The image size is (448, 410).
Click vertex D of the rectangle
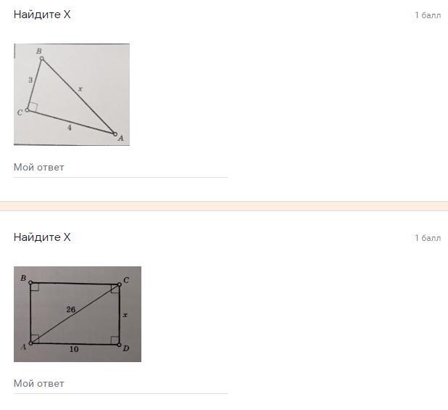119,345
